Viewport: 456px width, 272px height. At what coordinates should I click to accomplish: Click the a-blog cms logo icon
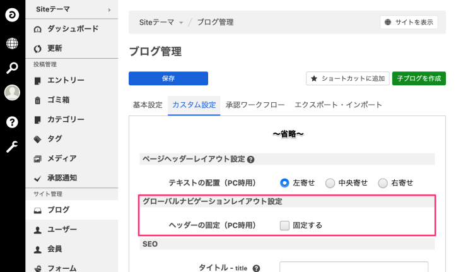tap(12, 14)
